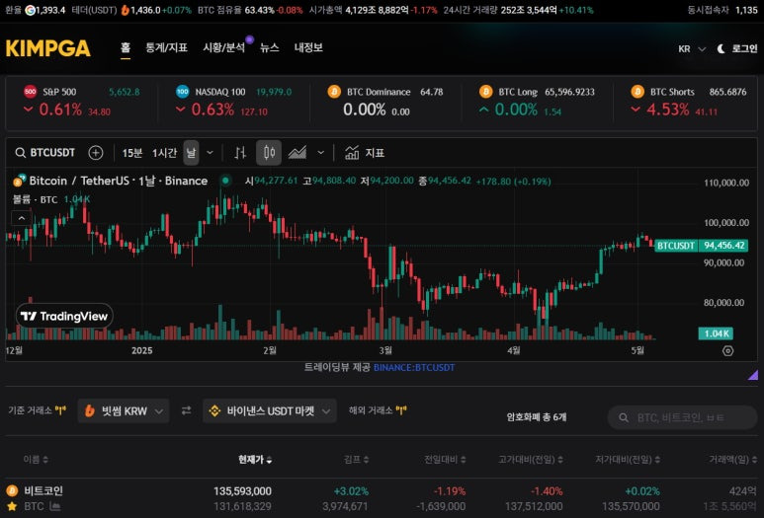Sort by 현재가 column

pos(255,459)
